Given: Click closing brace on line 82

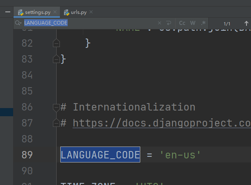Looking at the screenshot, I should [x=88, y=43].
